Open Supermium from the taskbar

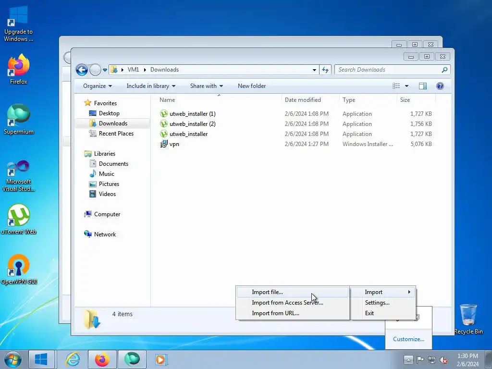pyautogui.click(x=132, y=359)
